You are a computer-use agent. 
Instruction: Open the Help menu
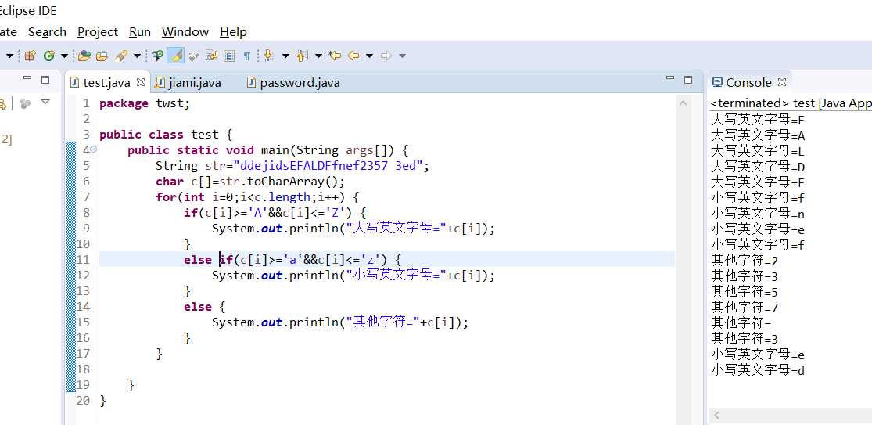[233, 32]
